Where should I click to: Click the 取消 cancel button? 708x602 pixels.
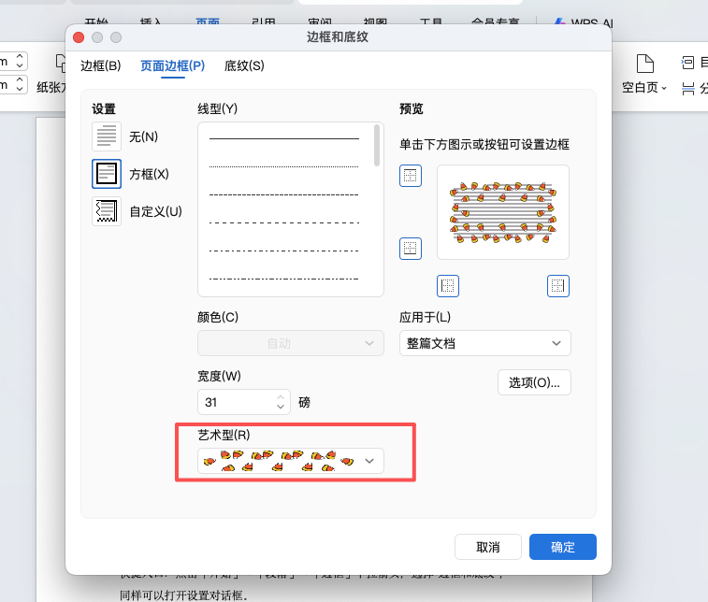tap(488, 547)
